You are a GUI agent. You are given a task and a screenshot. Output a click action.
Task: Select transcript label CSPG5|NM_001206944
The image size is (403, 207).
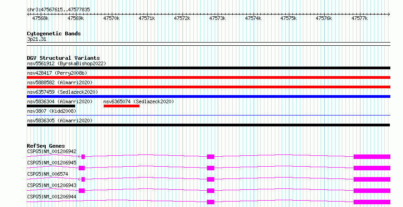(x=52, y=197)
